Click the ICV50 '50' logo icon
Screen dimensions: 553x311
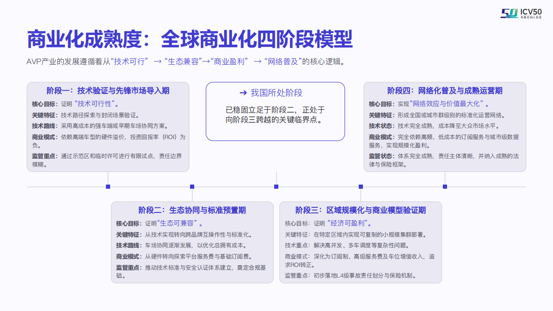(x=510, y=13)
